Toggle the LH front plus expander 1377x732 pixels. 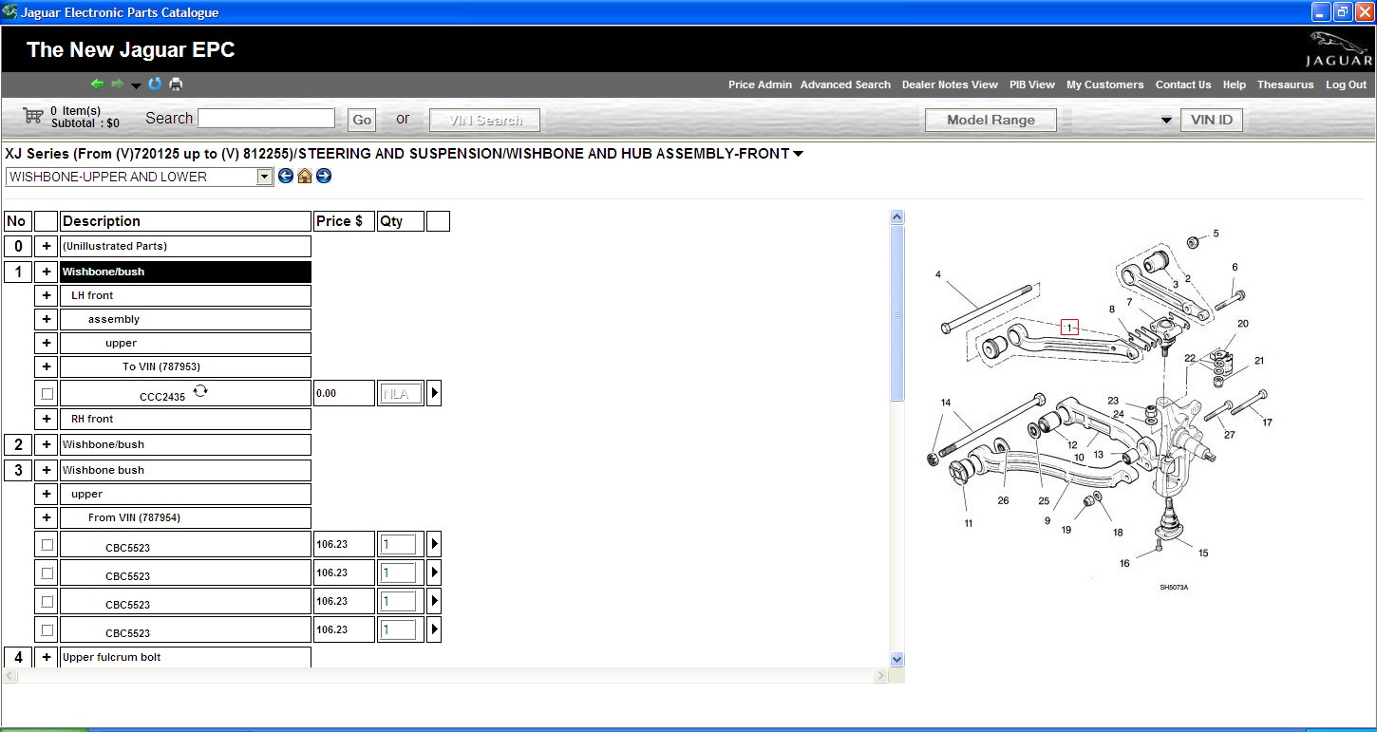(47, 295)
